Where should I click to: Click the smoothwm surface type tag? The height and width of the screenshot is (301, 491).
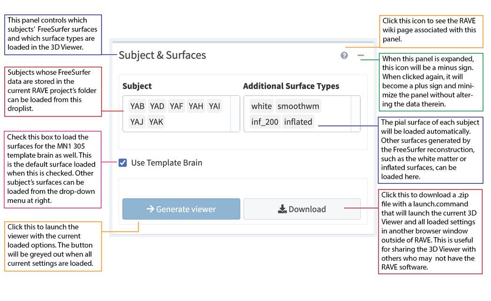pos(298,106)
